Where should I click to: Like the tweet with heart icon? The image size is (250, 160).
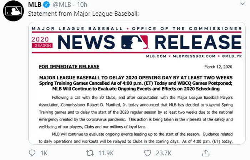coord(147,153)
